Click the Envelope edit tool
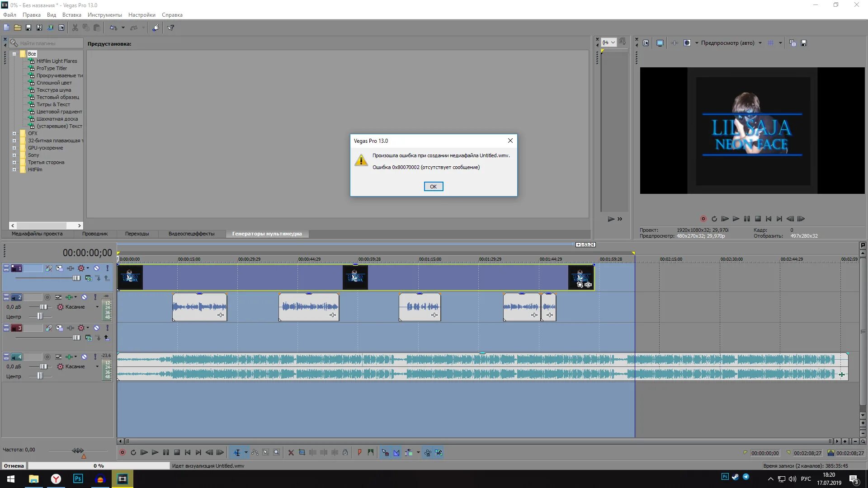 pyautogui.click(x=255, y=453)
